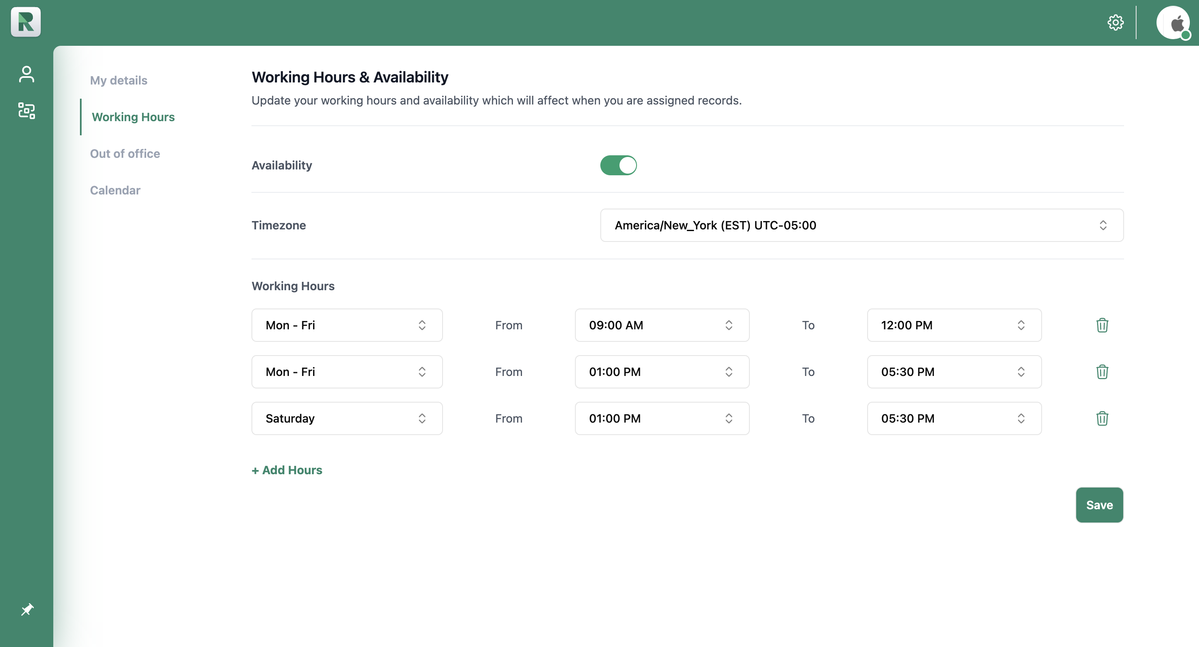
Task: Open the Timezone dropdown
Action: pyautogui.click(x=861, y=225)
